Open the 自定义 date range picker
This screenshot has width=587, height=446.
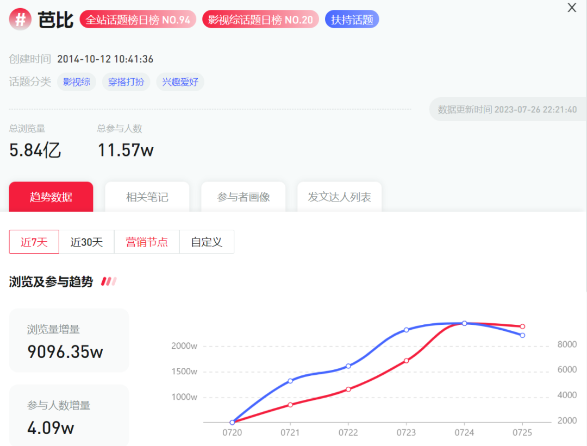(x=207, y=242)
